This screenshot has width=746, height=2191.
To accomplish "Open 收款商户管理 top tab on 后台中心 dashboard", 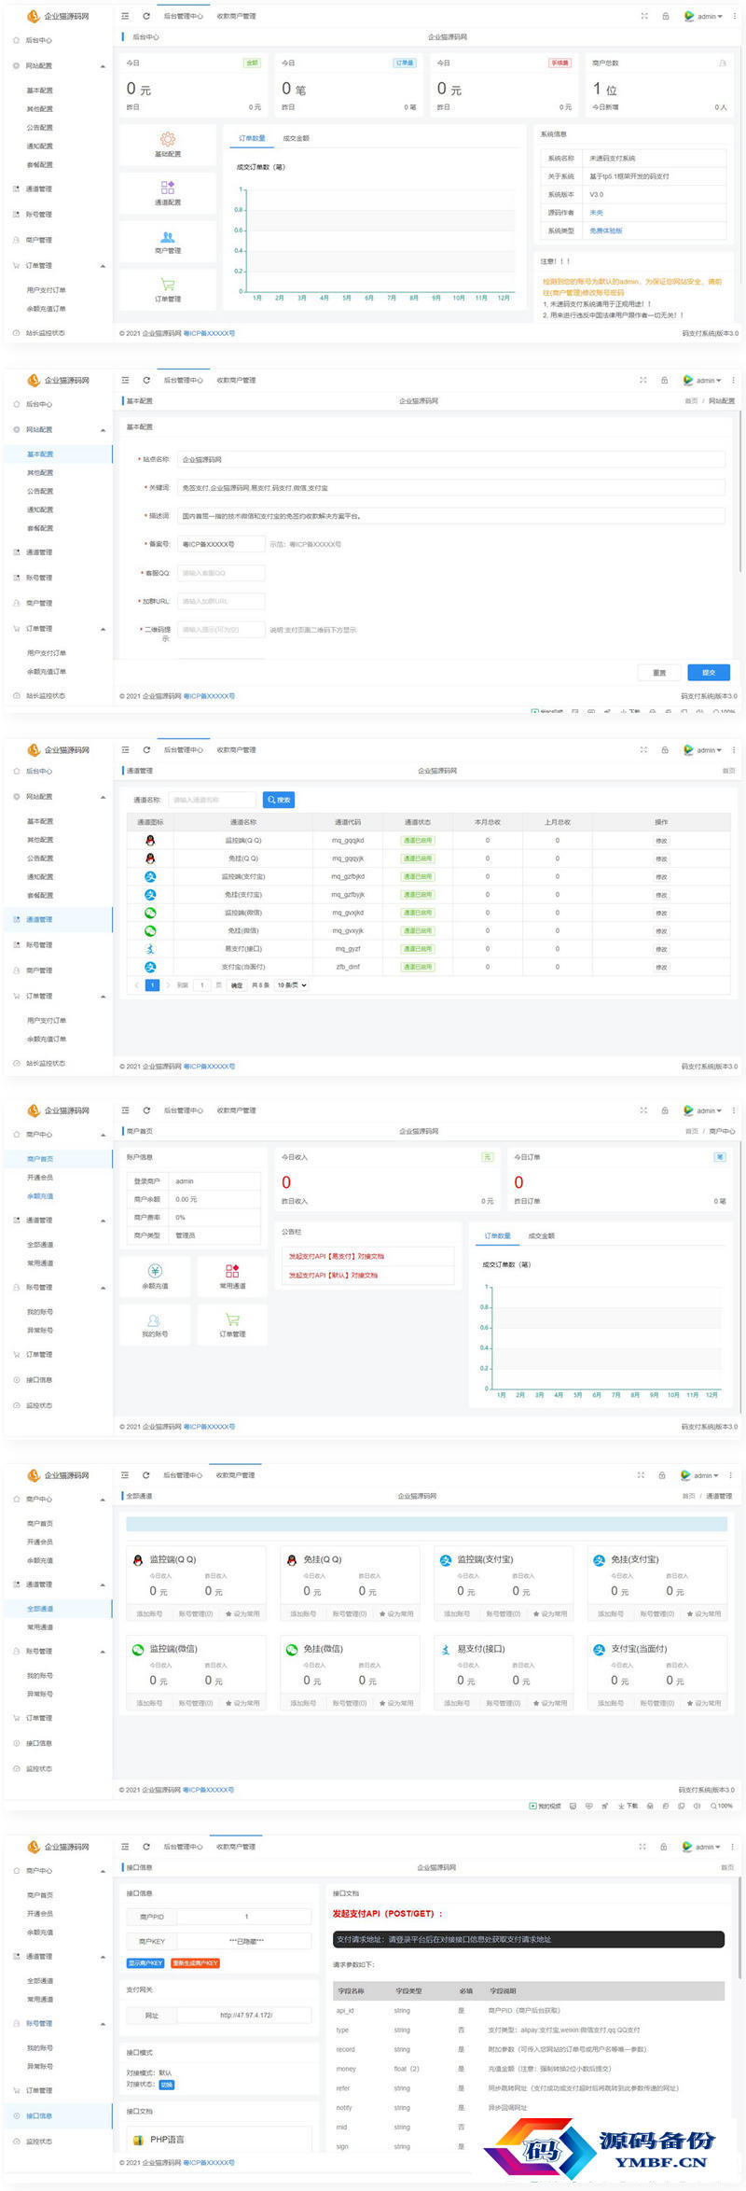I will [236, 16].
